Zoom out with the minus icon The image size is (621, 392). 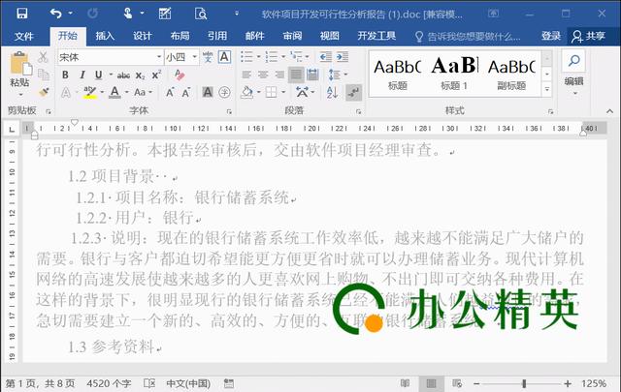(x=476, y=383)
